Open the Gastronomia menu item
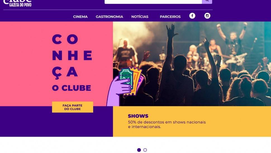 [110, 17]
